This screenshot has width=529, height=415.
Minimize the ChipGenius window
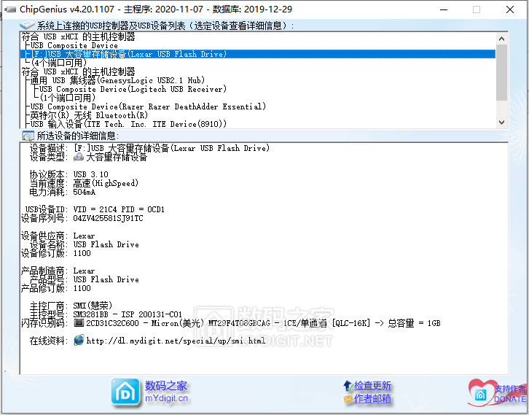(x=444, y=9)
